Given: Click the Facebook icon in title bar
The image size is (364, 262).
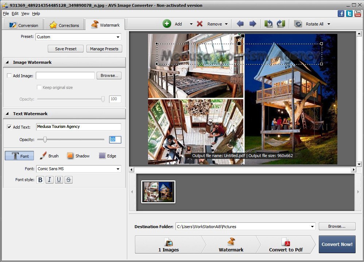Looking at the screenshot, I should [341, 13].
